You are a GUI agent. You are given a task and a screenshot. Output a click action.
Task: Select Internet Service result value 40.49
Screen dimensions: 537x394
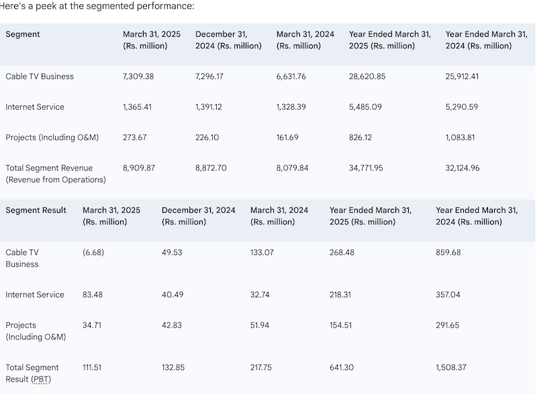173,295
